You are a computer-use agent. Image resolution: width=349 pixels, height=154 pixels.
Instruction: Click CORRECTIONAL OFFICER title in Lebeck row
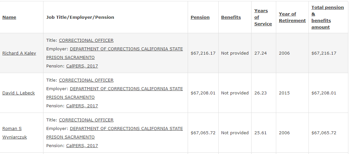tap(86, 80)
